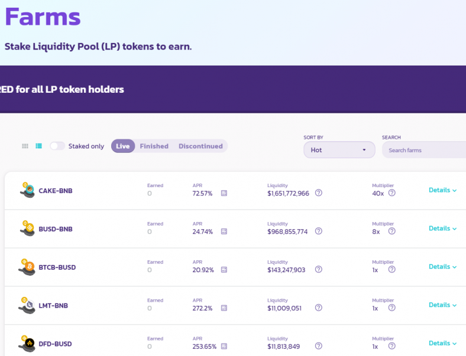Show liquidity help for CAKE-BNB
This screenshot has width=466, height=356.
(x=319, y=193)
